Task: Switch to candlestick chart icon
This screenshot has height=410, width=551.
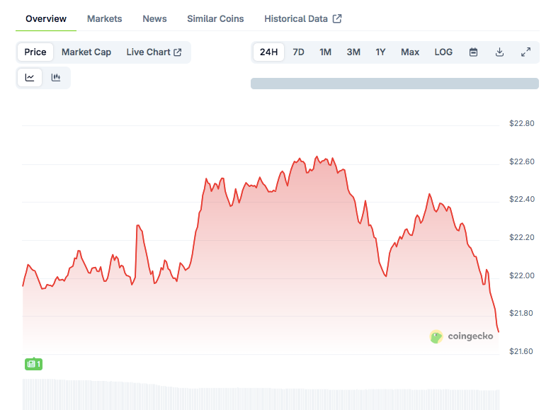Action: coord(56,78)
